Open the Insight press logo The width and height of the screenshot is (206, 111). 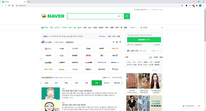tap(75, 69)
